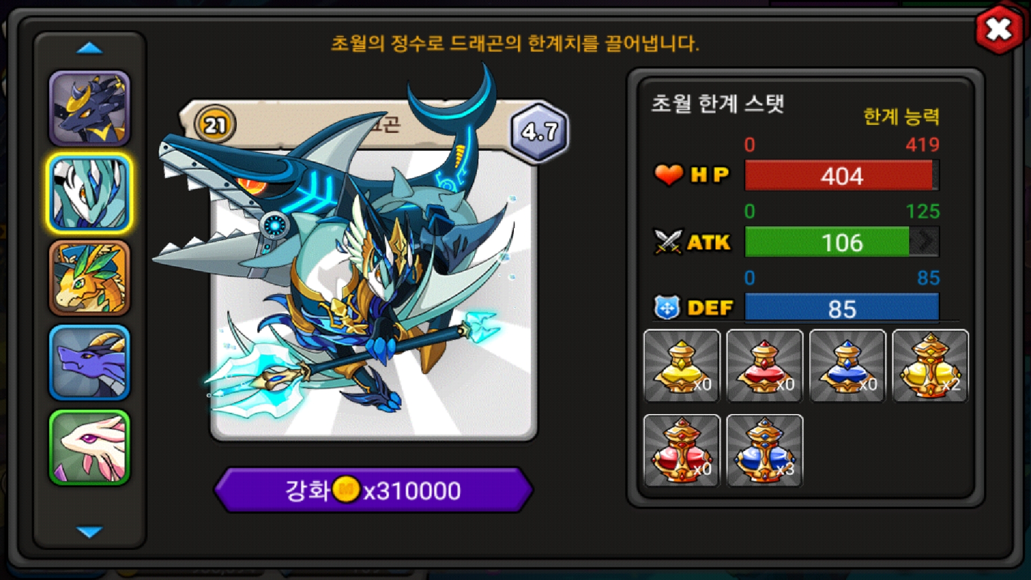The height and width of the screenshot is (580, 1031).
Task: Select the small red essence potion
Action: pyautogui.click(x=765, y=366)
